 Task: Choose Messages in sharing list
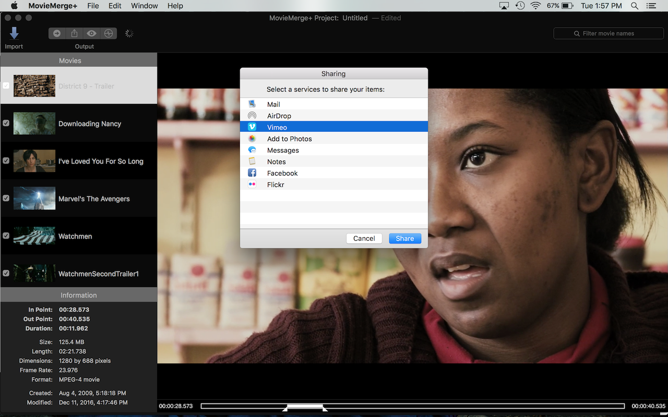pyautogui.click(x=334, y=150)
